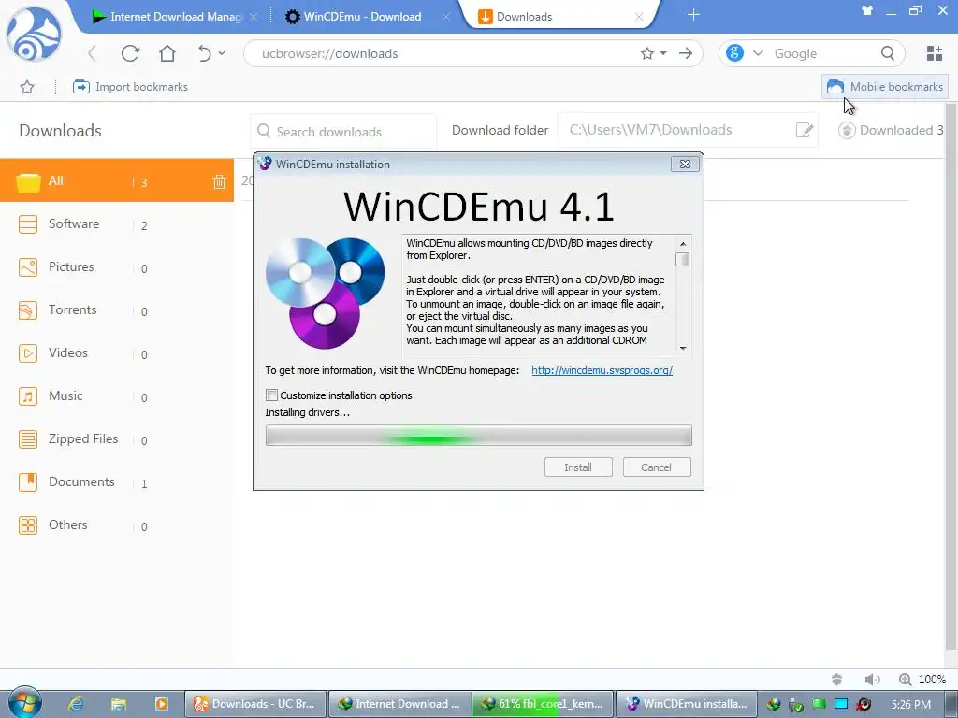The width and height of the screenshot is (958, 718).
Task: Click the UC Browser squirrel logo
Action: [x=34, y=34]
